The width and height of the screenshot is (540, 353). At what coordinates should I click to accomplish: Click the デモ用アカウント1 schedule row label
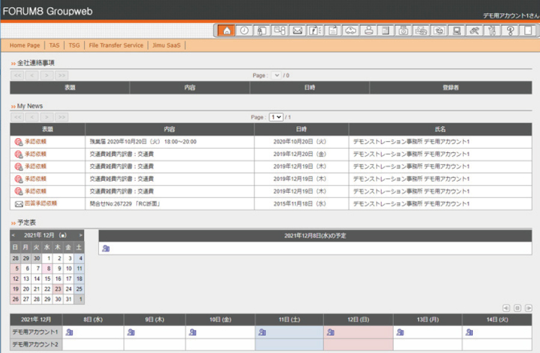click(x=36, y=332)
